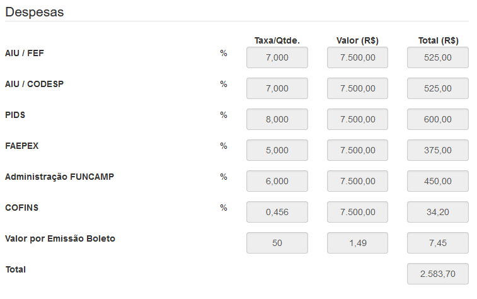Click the boleto quantity field showing 50
The image size is (477, 299).
(x=277, y=243)
